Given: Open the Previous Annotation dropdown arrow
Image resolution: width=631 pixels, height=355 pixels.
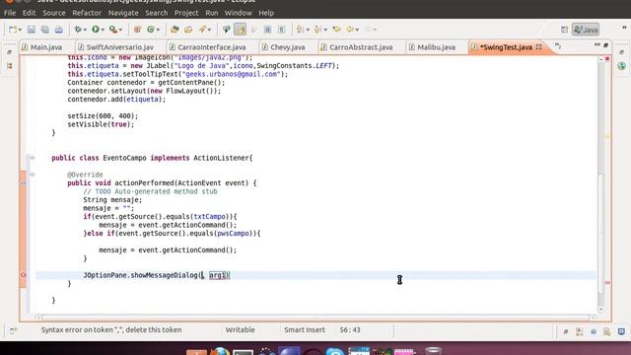Looking at the screenshot, I should [325, 30].
